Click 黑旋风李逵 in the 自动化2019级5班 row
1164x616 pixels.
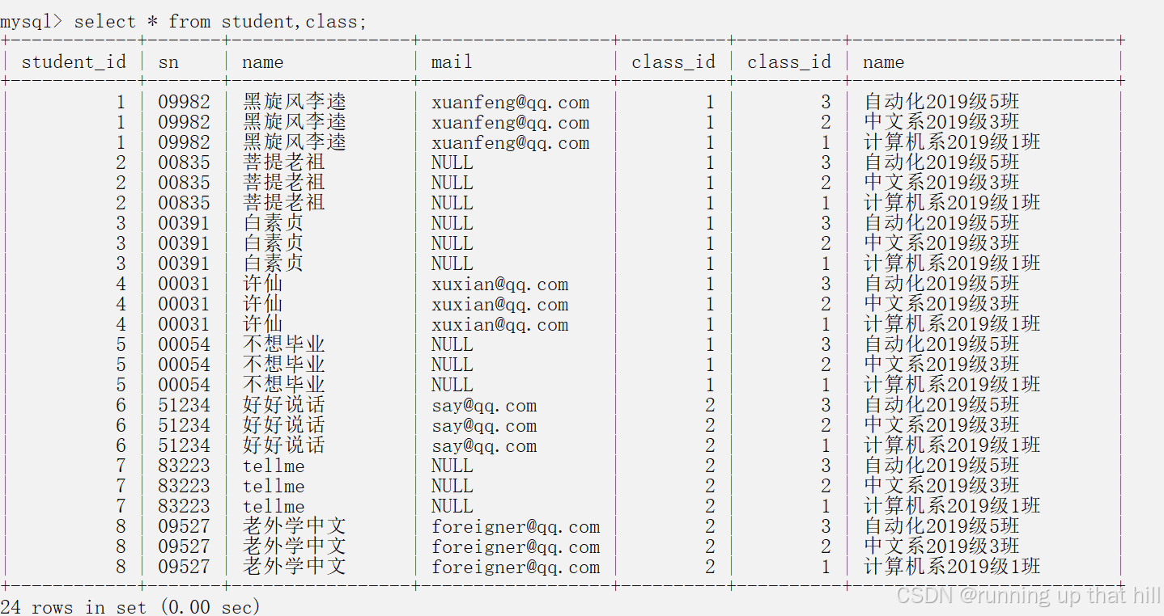point(295,102)
